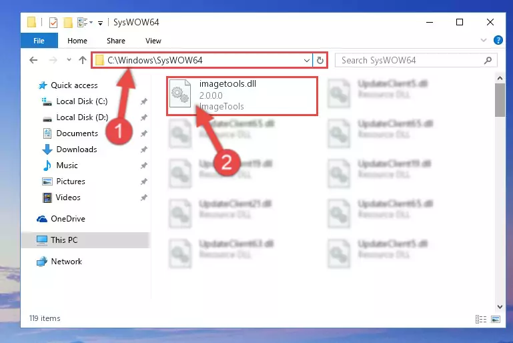Click the imagetools.dll gear file icon

point(180,93)
